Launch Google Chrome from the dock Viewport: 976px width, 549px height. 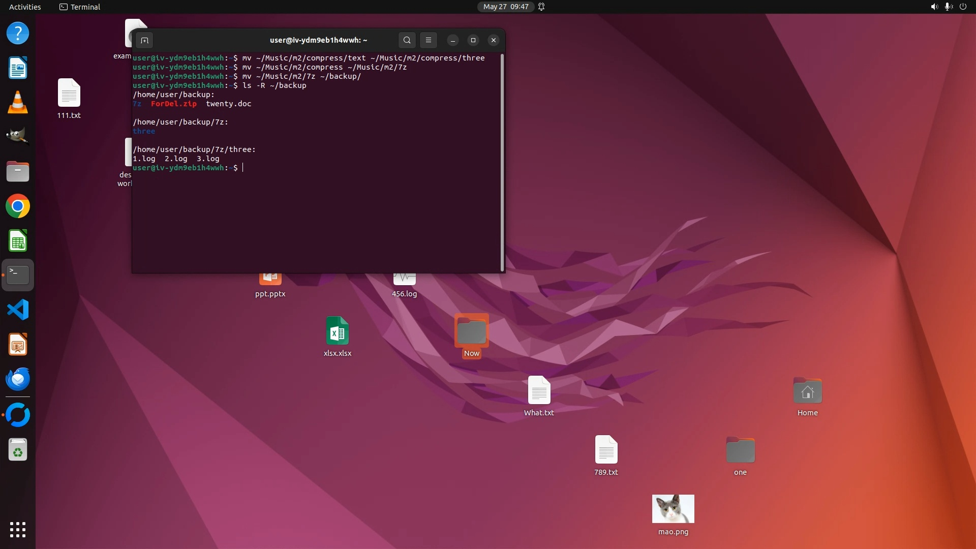(x=18, y=206)
